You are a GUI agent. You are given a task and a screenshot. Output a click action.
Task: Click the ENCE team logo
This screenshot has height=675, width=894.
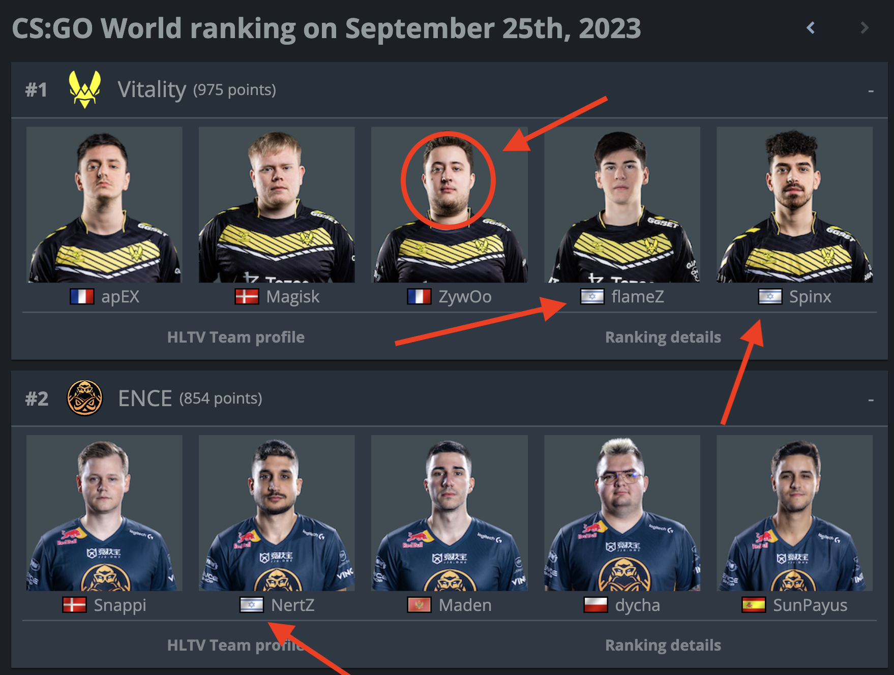point(85,397)
